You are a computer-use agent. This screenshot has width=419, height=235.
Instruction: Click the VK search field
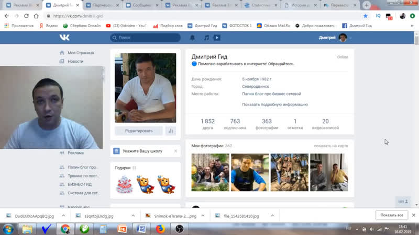146,38
